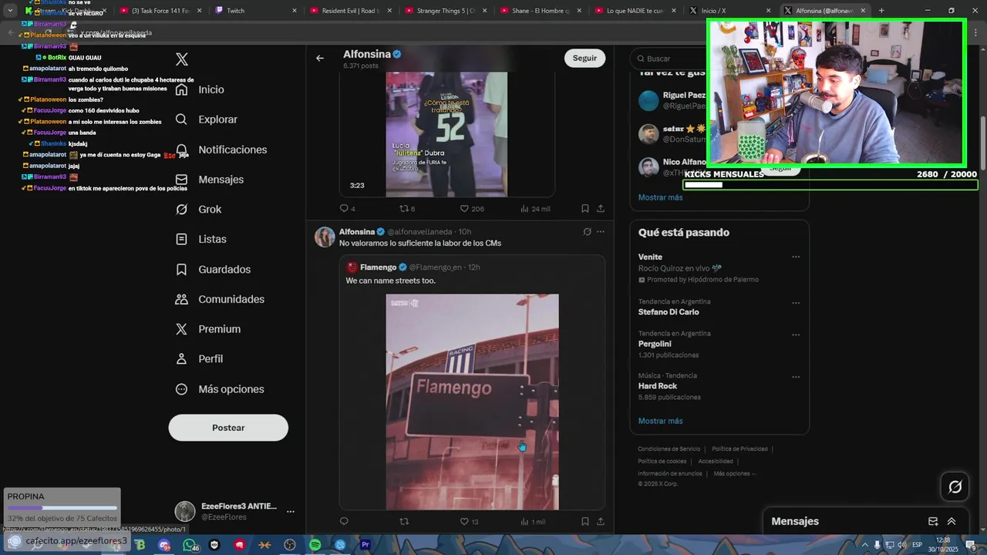This screenshot has width=987, height=555.
Task: Switch to the Stranger Things 5 tab
Action: [446, 11]
